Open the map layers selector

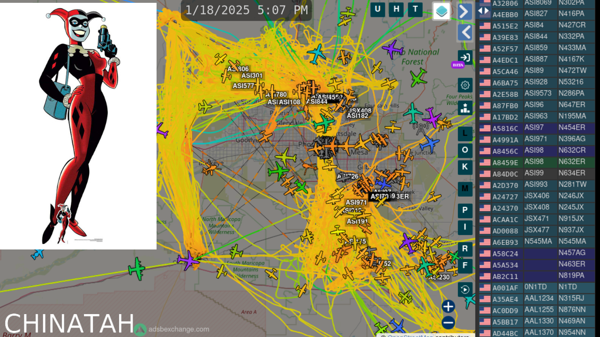(x=442, y=11)
